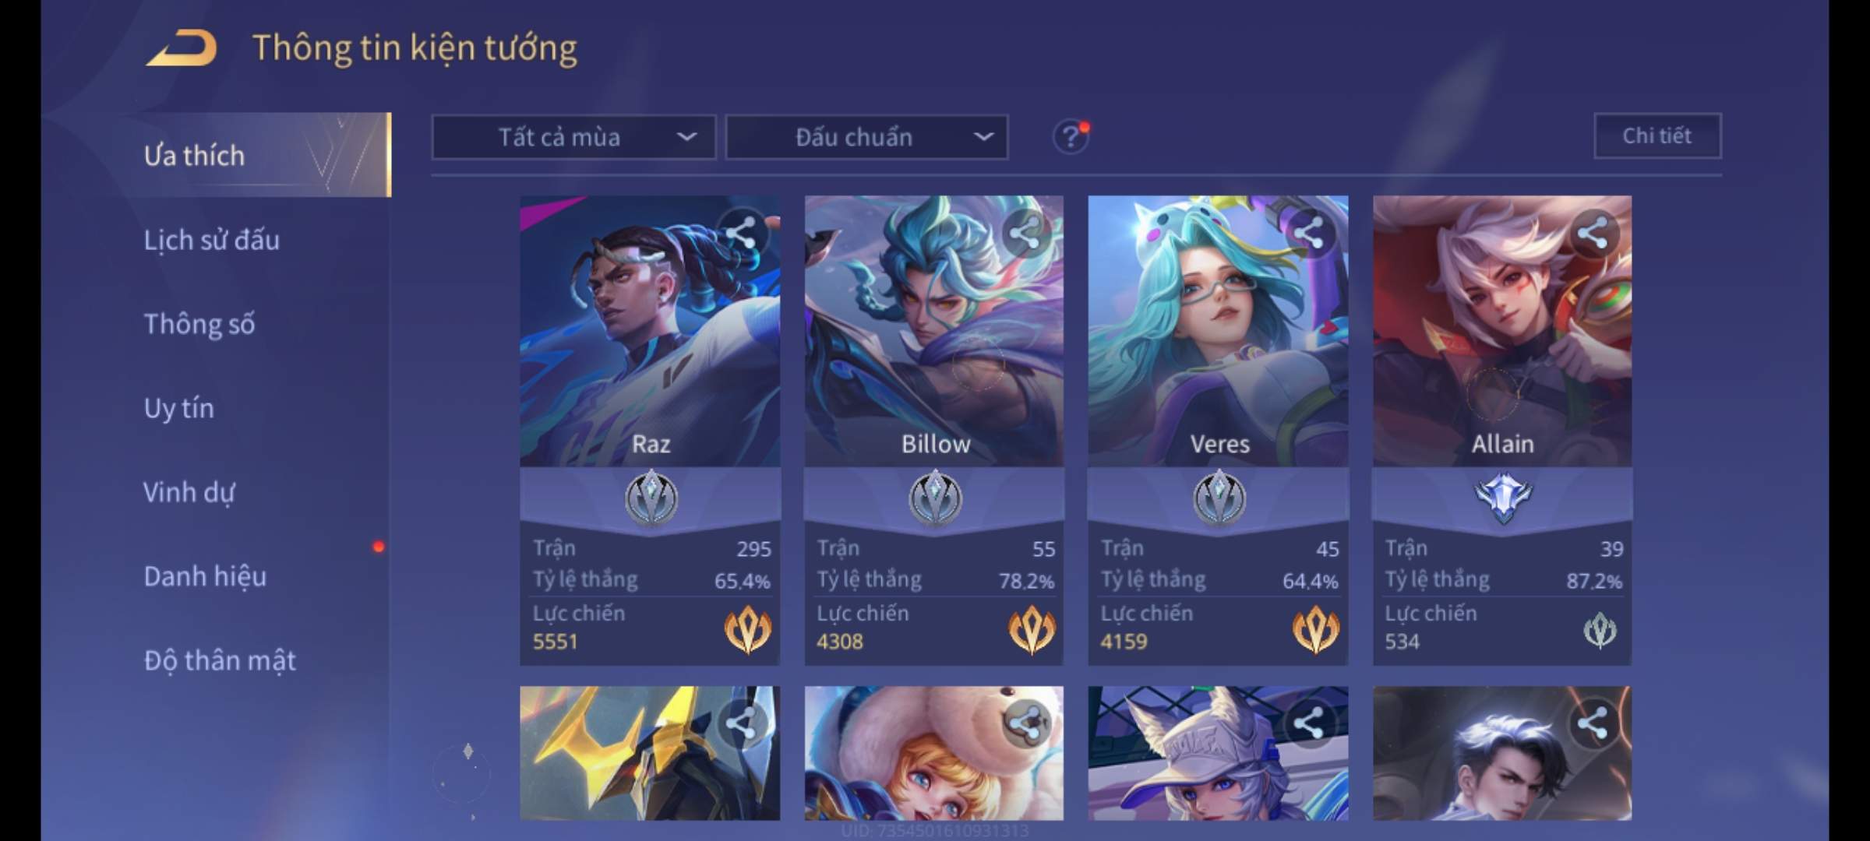Image resolution: width=1870 pixels, height=841 pixels.
Task: Expand the Tất cả mùa dropdown
Action: click(x=573, y=138)
